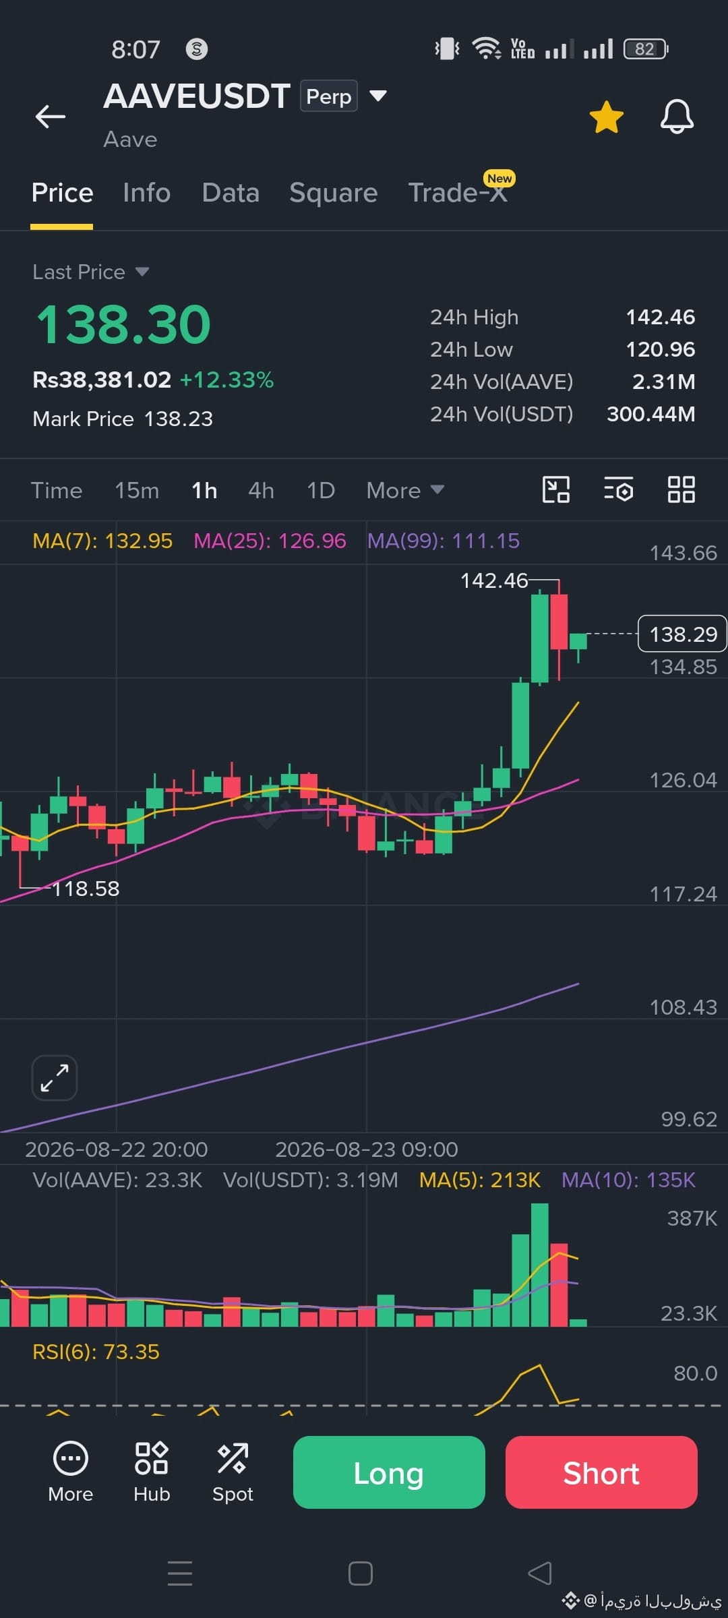Open the Trade-X tab
Screen dimensions: 728x1618
458,193
